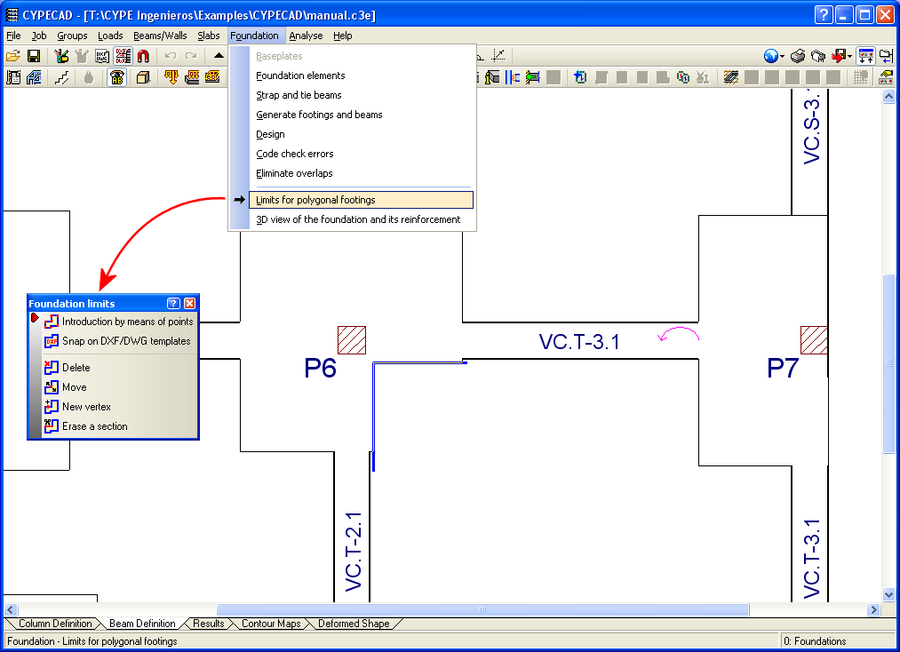Click the hatched slab openings icon
900x652 pixels.
(730, 77)
